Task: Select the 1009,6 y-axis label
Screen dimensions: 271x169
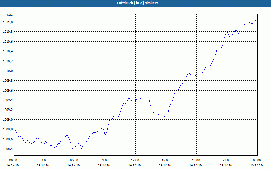Action: pyautogui.click(x=7, y=90)
